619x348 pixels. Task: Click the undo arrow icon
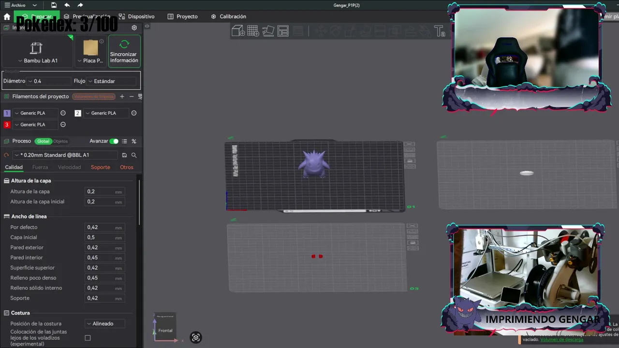tap(67, 5)
